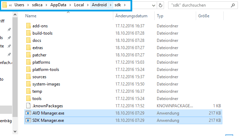This screenshot has width=241, height=136.
Task: Select the add-ons folder name
Action: tap(40, 26)
